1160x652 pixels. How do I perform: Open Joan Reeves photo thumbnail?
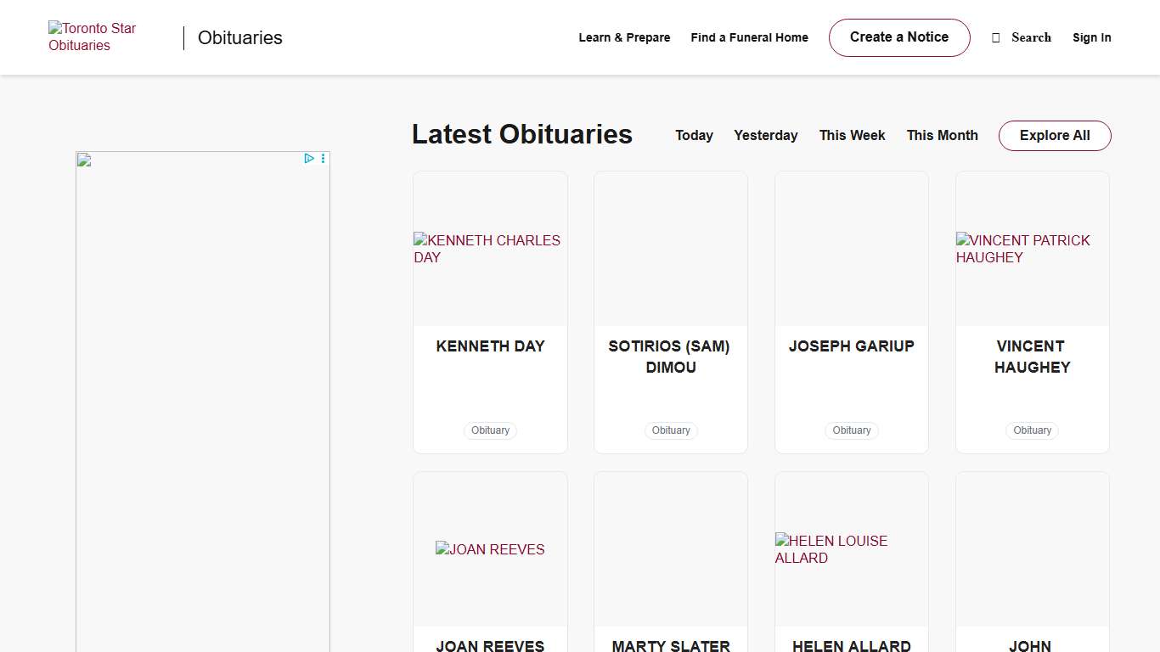point(490,549)
